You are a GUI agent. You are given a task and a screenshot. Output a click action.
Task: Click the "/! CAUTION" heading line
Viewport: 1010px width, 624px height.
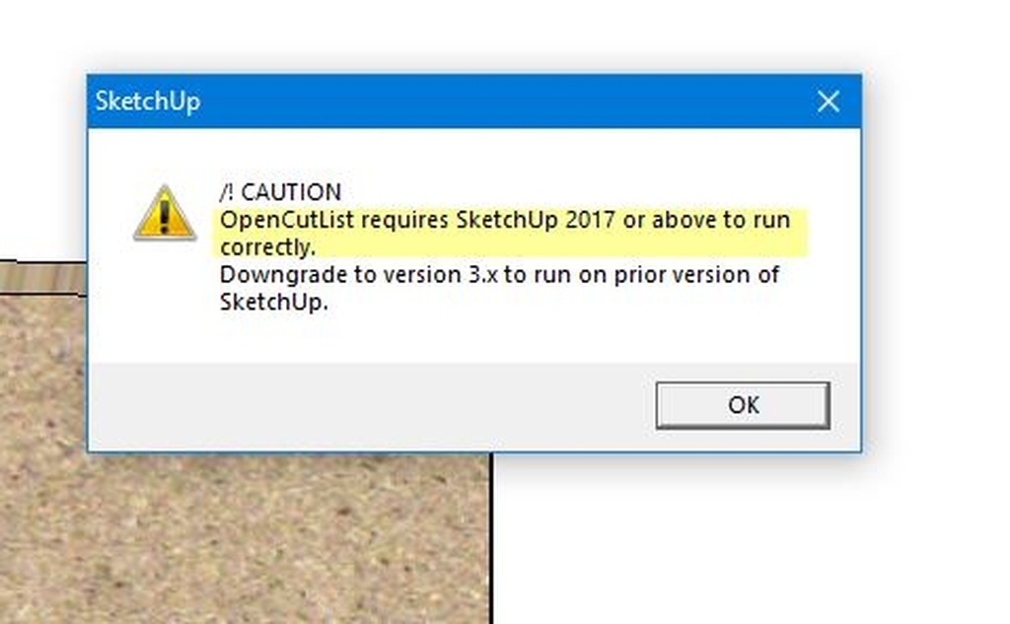(280, 192)
